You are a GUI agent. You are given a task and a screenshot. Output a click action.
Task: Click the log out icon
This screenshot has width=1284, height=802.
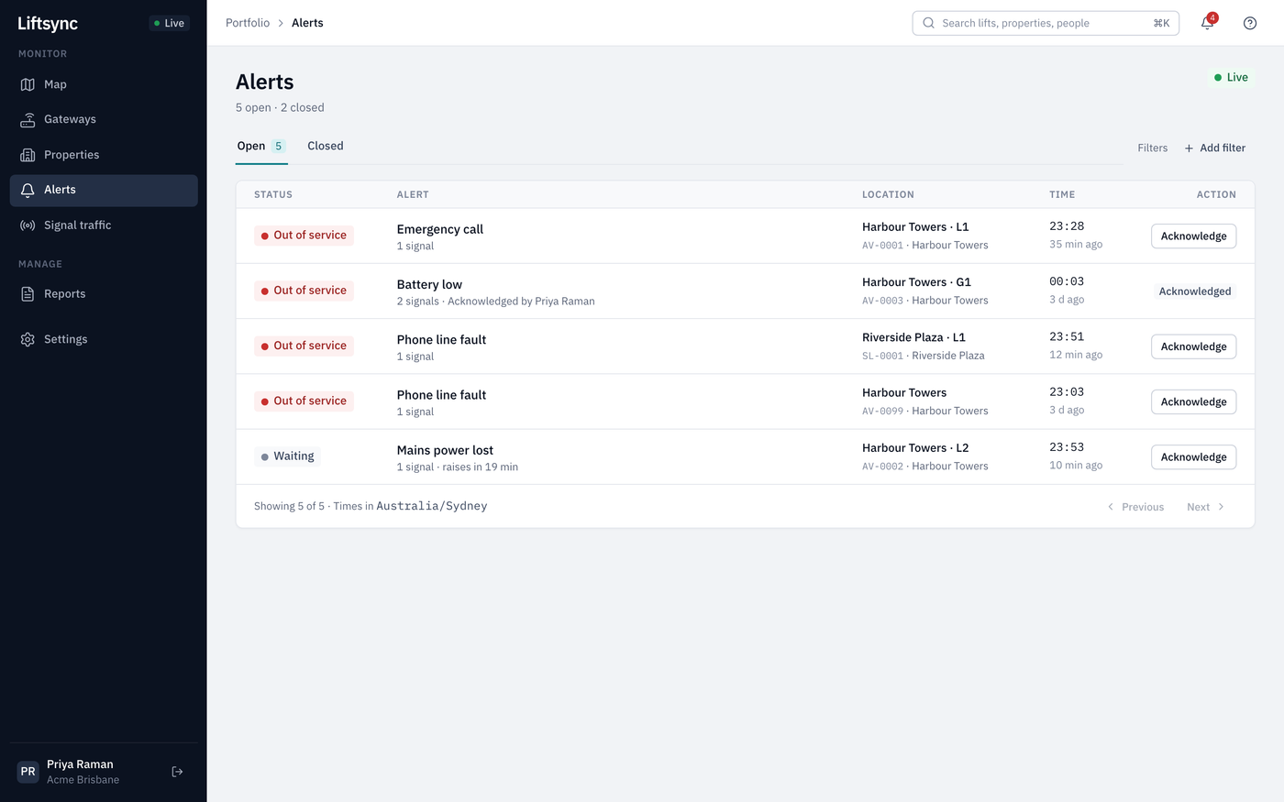click(x=178, y=772)
